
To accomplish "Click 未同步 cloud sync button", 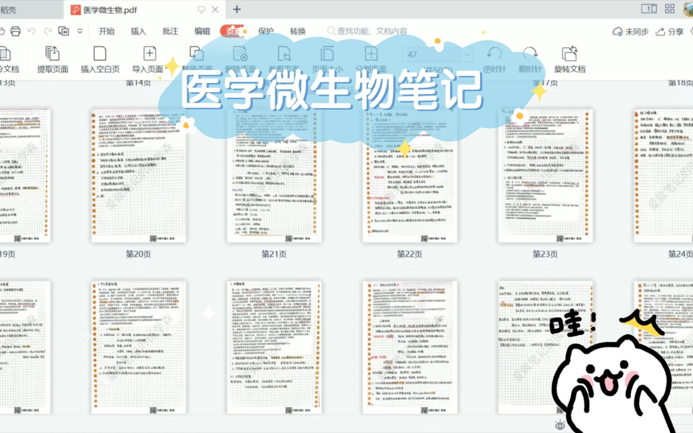I will pyautogui.click(x=630, y=32).
